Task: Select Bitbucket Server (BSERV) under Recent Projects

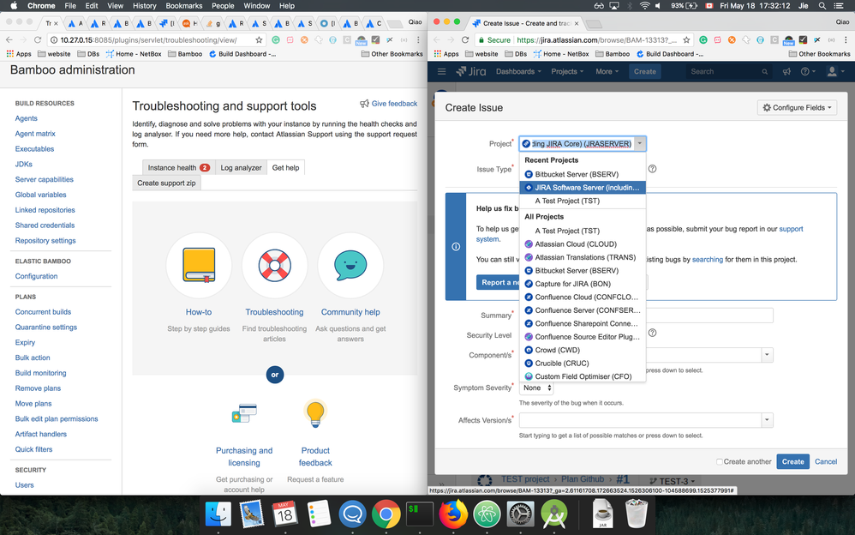Action: (583, 174)
